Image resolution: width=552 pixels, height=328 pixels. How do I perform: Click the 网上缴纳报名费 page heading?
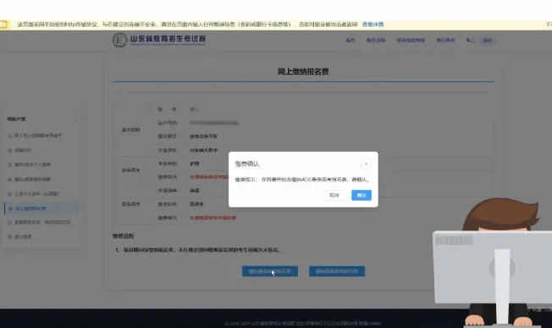[x=303, y=71]
